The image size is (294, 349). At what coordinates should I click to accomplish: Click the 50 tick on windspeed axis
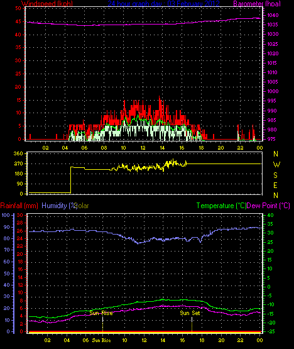coord(18,8)
